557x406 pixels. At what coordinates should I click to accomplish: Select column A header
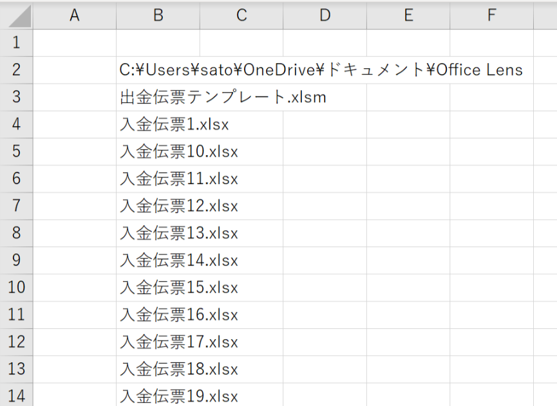coord(75,15)
